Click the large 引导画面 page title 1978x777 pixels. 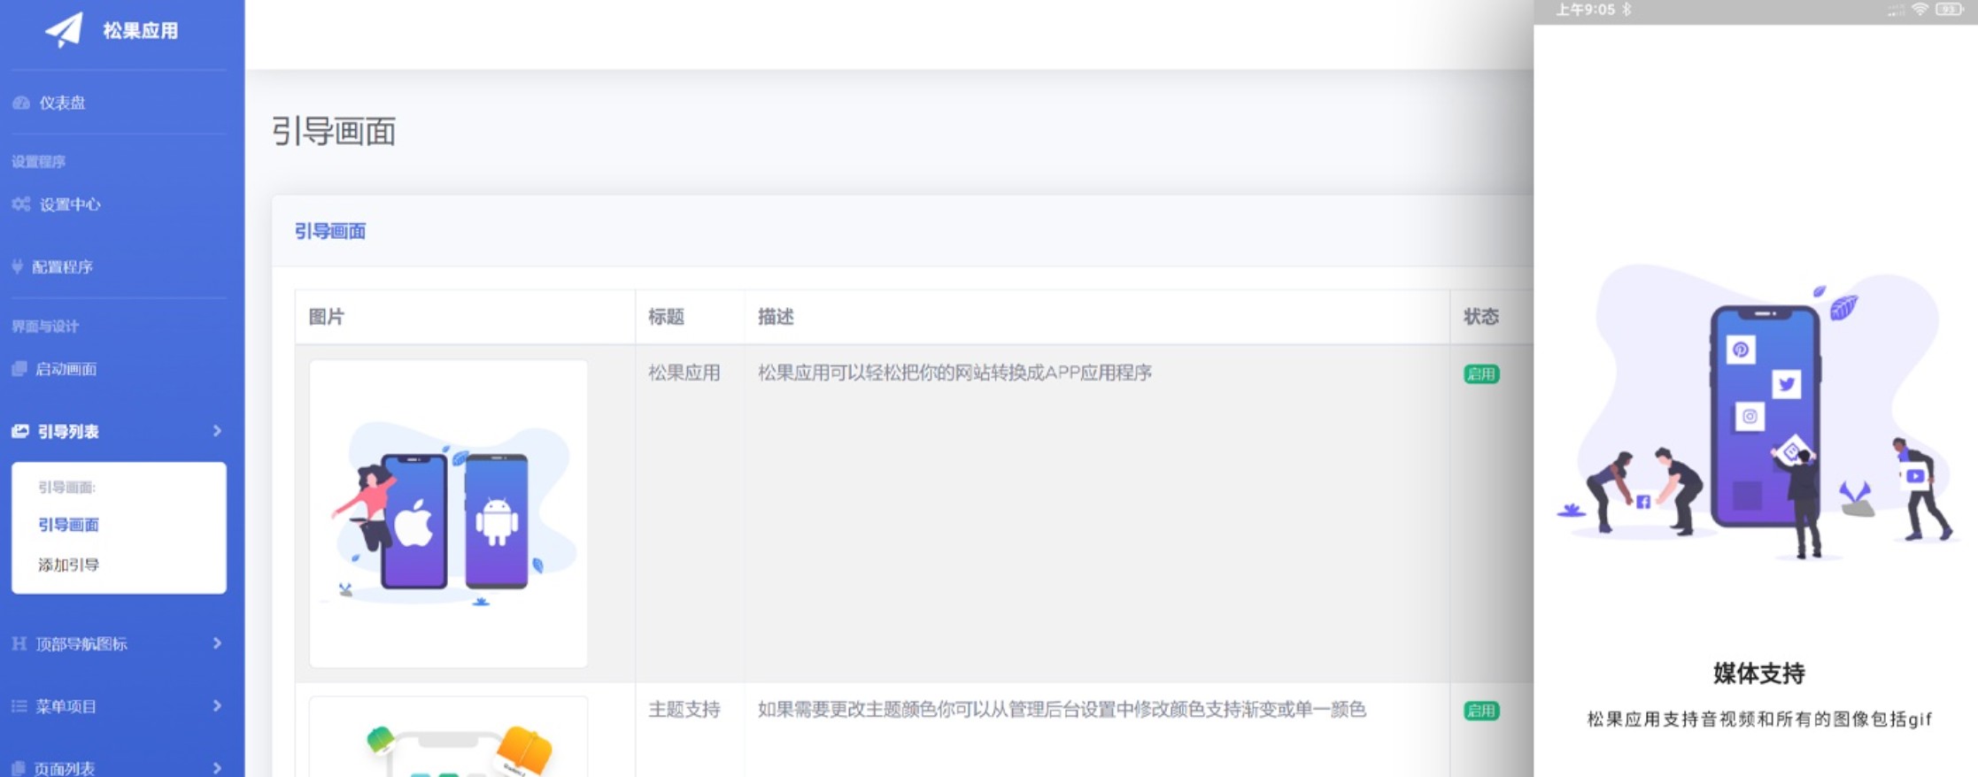pyautogui.click(x=334, y=131)
